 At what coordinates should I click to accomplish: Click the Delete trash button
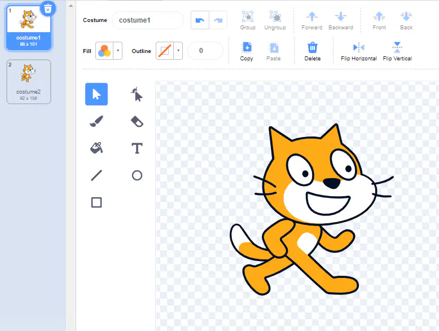pyautogui.click(x=313, y=51)
